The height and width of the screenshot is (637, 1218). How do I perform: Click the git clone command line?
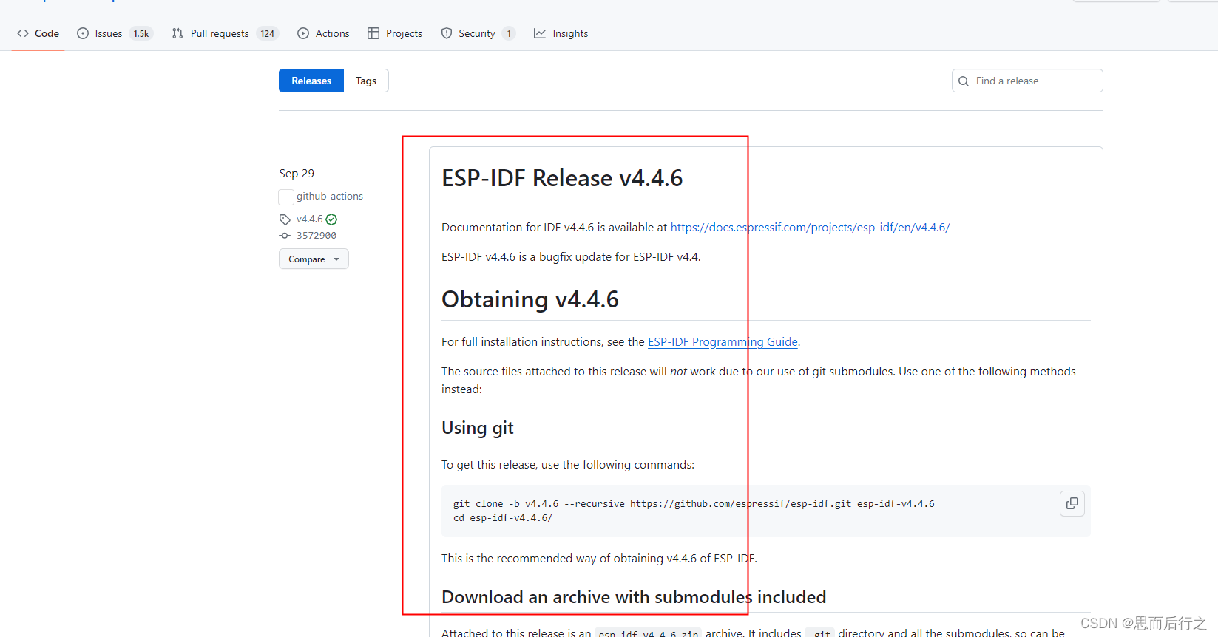694,504
